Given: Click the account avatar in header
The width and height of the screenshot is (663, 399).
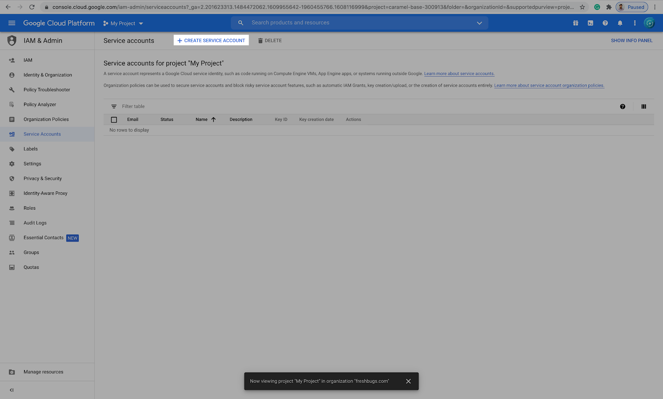Looking at the screenshot, I should (x=650, y=23).
